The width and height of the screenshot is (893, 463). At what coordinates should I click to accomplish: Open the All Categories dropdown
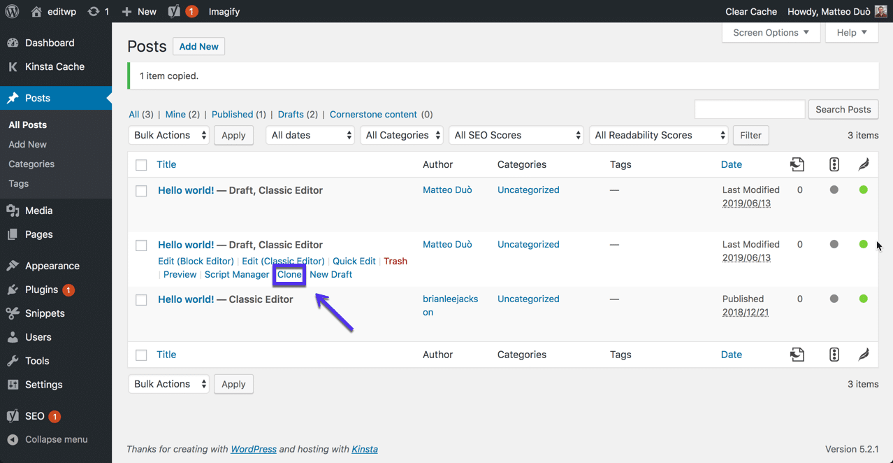(402, 134)
